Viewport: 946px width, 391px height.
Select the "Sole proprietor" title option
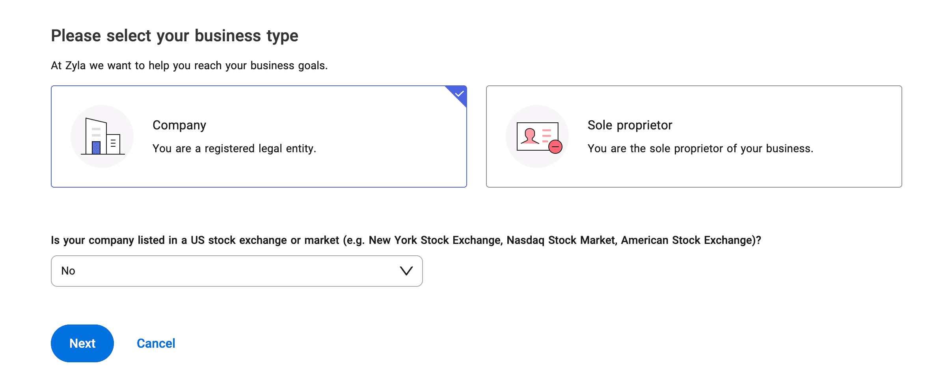coord(629,125)
